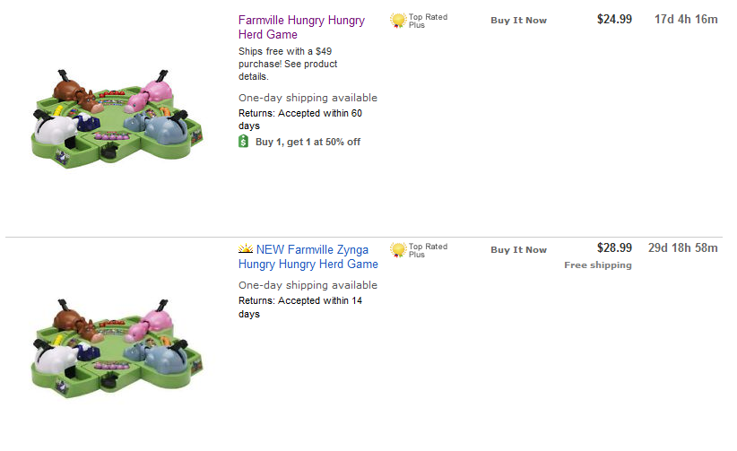Click Returns: Accepted within 60 days text
The image size is (737, 451).
(x=300, y=119)
